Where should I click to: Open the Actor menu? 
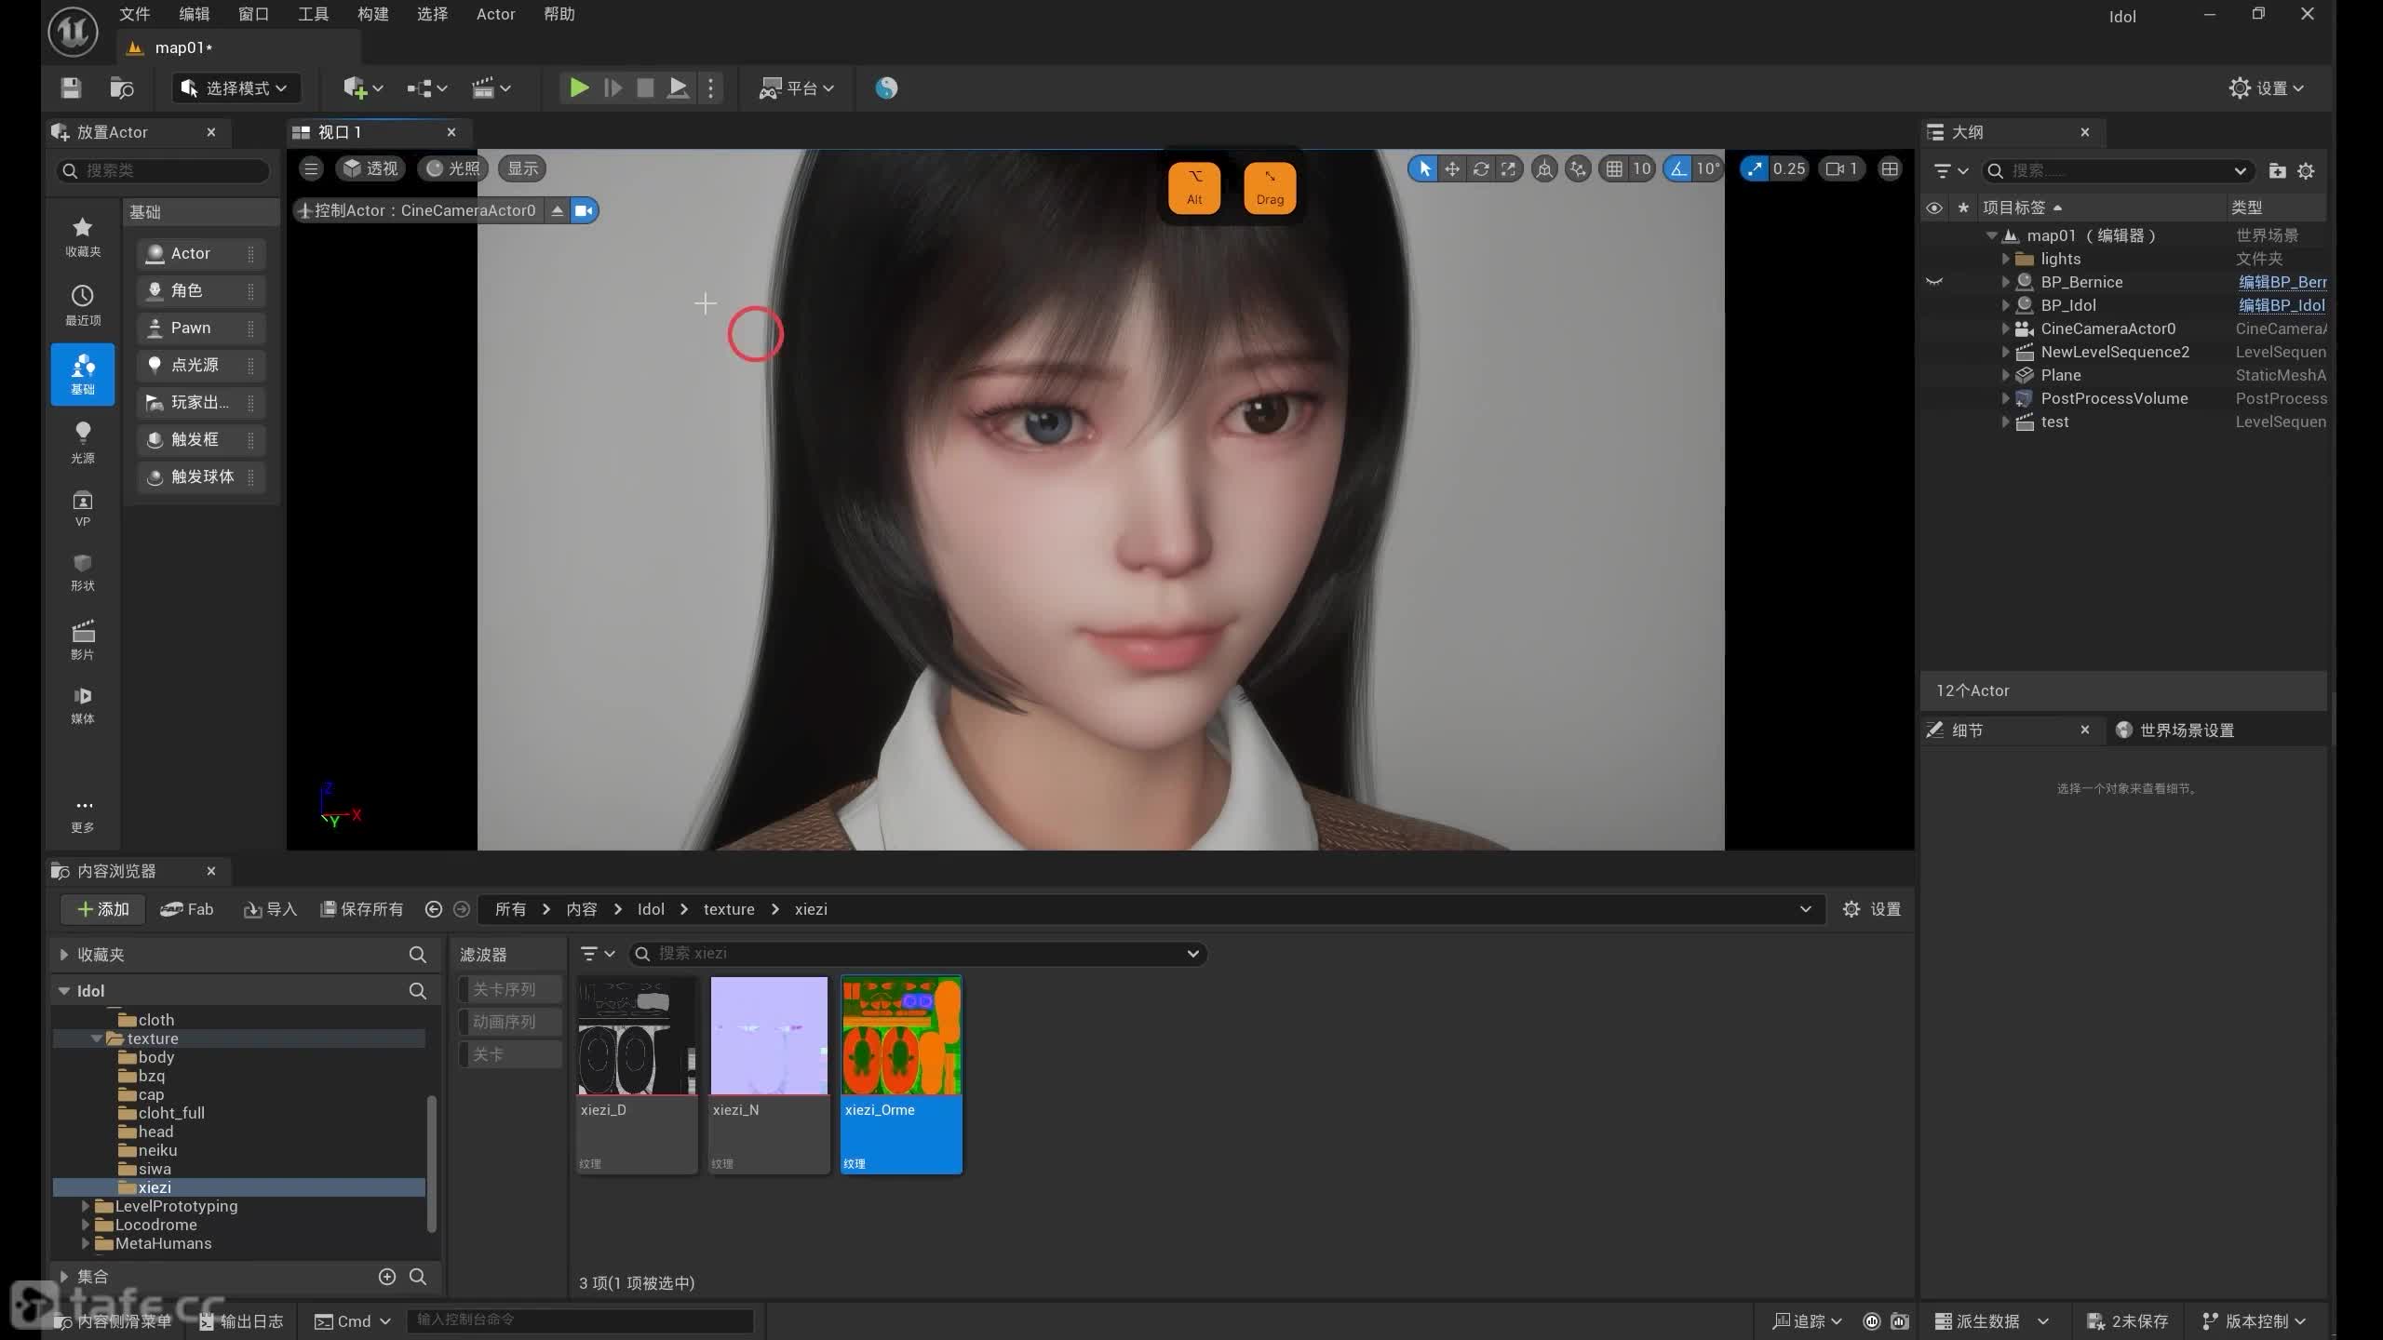point(495,14)
